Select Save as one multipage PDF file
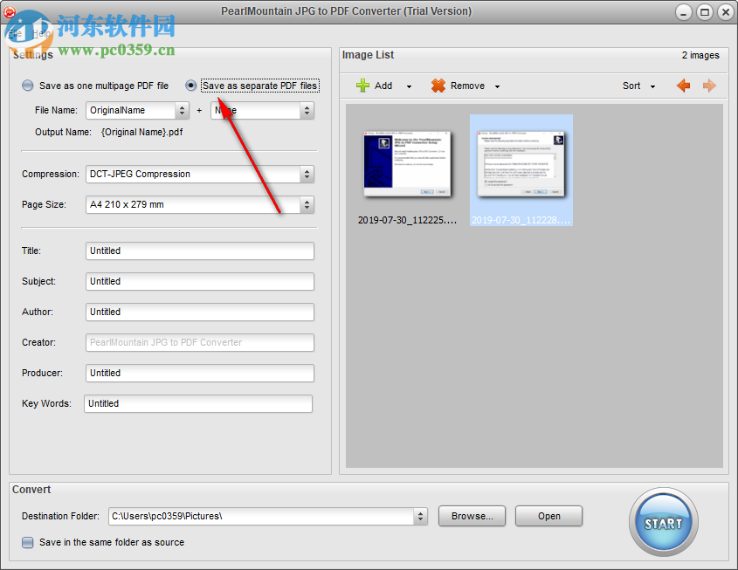The height and width of the screenshot is (570, 738). 27,86
